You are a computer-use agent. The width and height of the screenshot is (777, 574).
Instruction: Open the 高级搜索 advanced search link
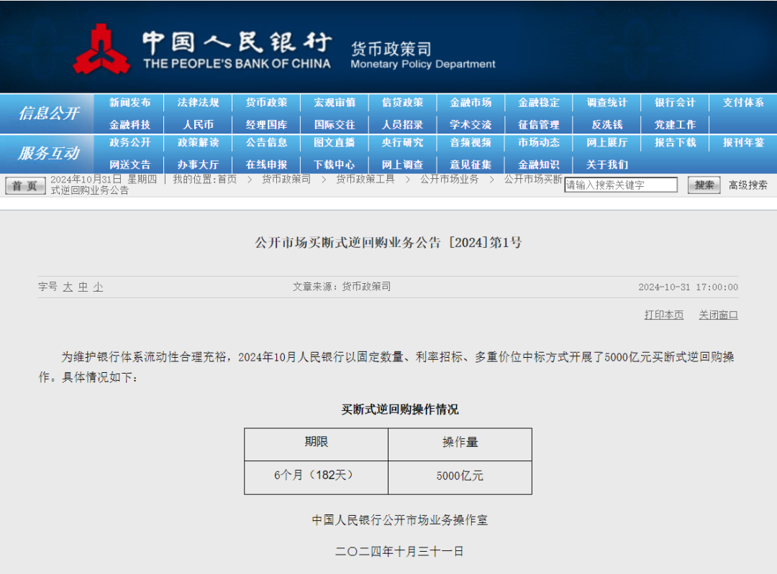pos(748,185)
